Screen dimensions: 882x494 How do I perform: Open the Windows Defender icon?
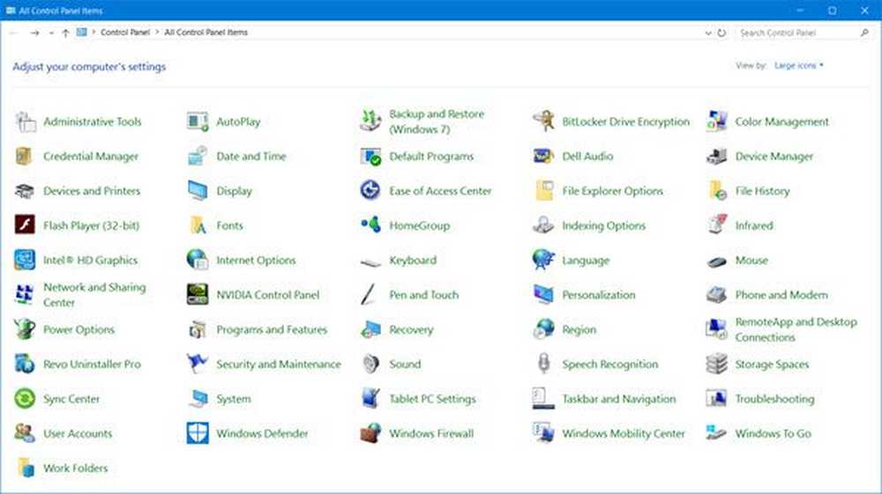click(198, 433)
